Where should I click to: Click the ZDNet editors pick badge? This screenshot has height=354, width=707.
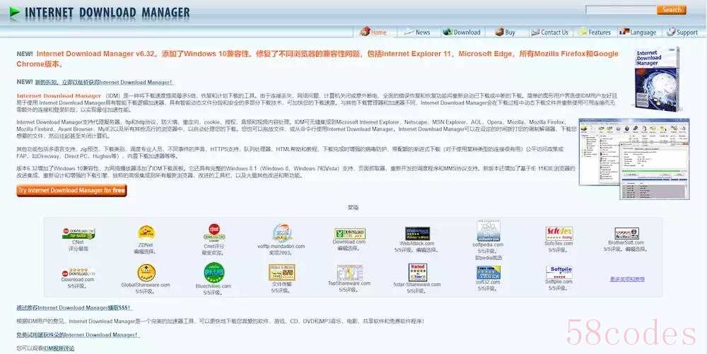[x=146, y=232]
